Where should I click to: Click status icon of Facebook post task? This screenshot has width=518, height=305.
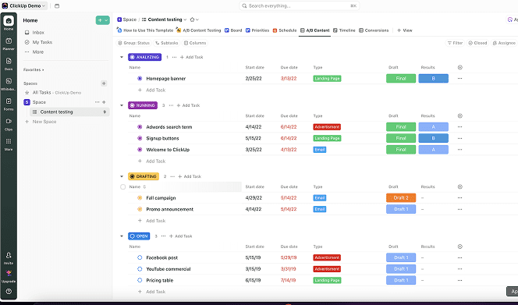tap(140, 257)
